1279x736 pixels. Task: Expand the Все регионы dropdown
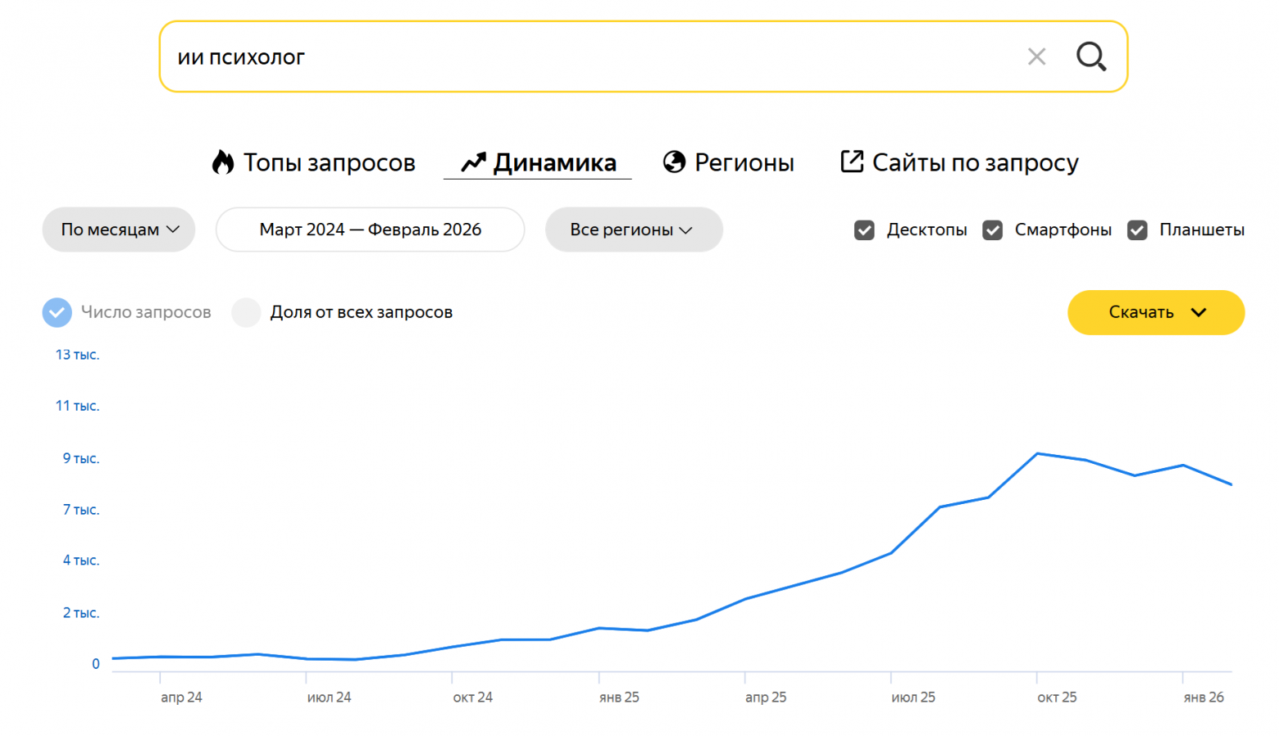[633, 229]
